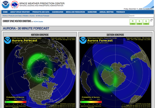
Task: Click the Space Weather Prediction Center title
Action: pyautogui.click(x=42, y=3)
